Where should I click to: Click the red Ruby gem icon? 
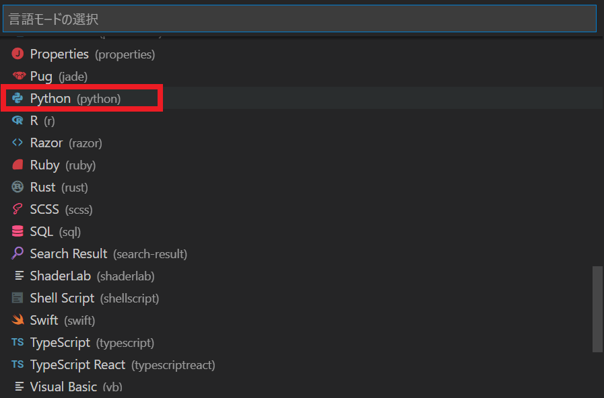[x=18, y=165]
